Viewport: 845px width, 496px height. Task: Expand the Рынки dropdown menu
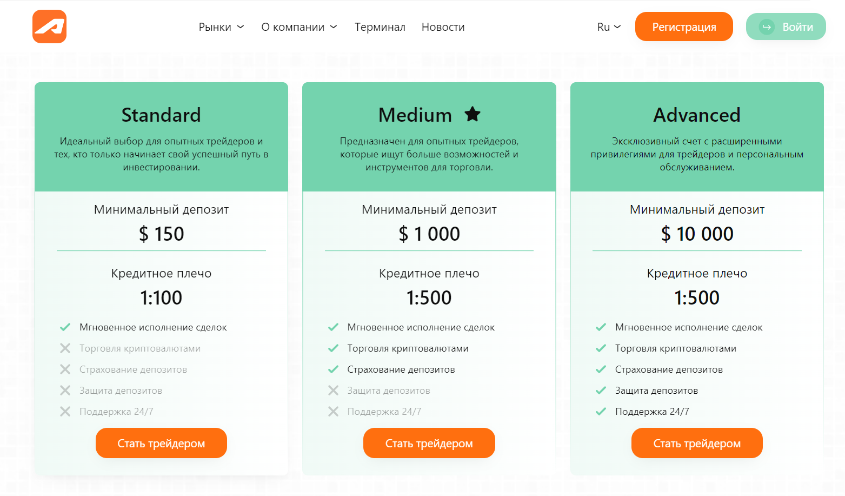(x=221, y=27)
